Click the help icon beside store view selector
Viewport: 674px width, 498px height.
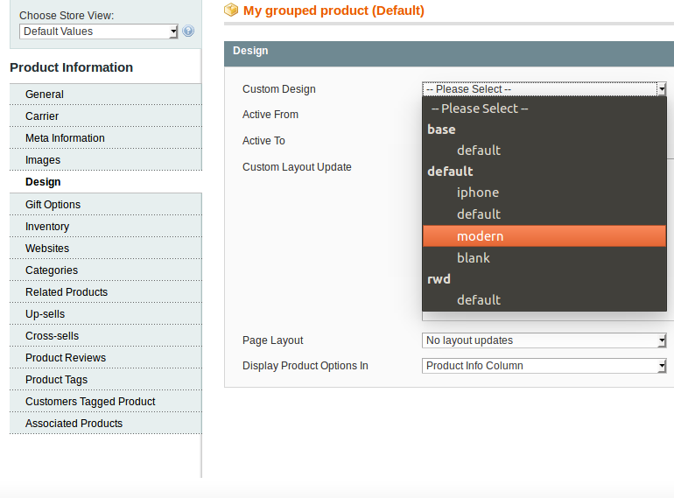[x=188, y=32]
